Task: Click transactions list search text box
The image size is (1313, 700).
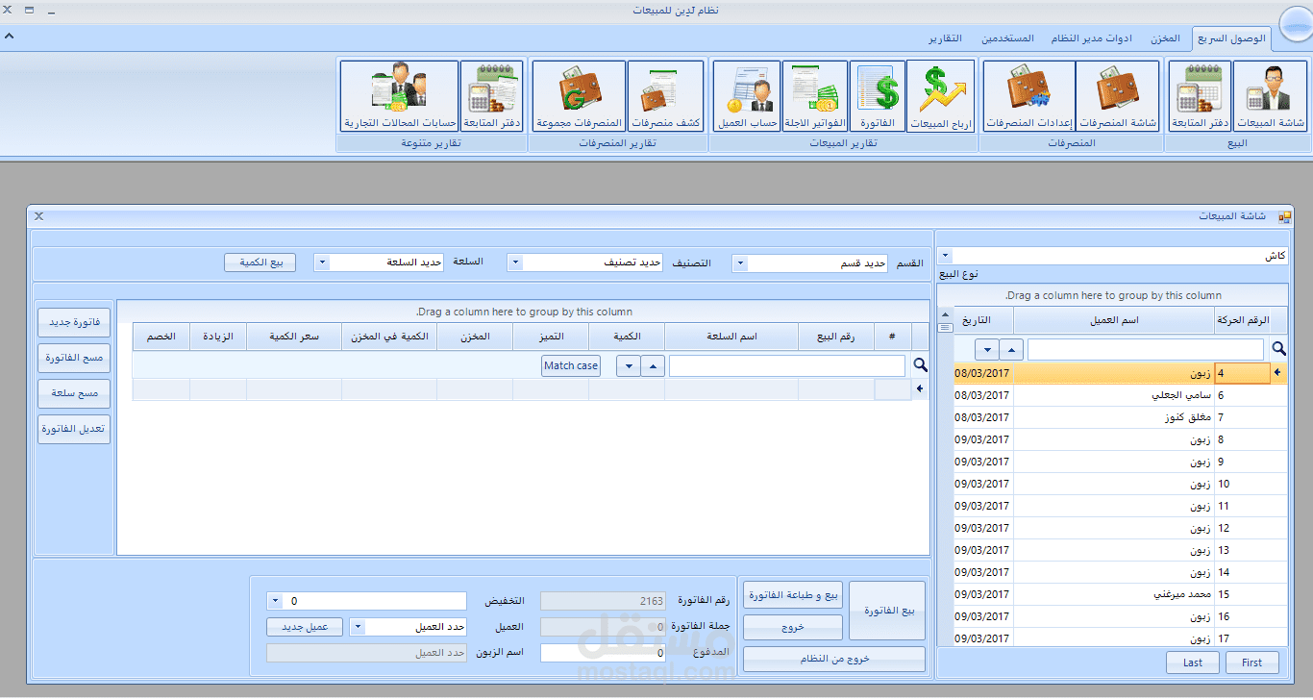Action: 1146,349
